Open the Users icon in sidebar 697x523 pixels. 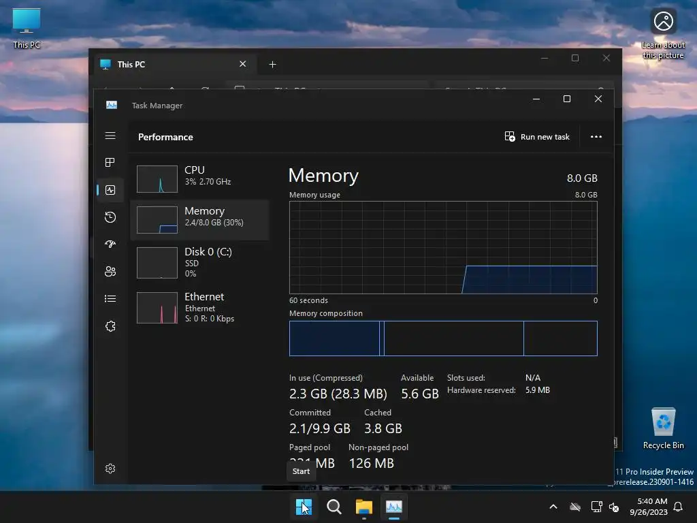110,271
